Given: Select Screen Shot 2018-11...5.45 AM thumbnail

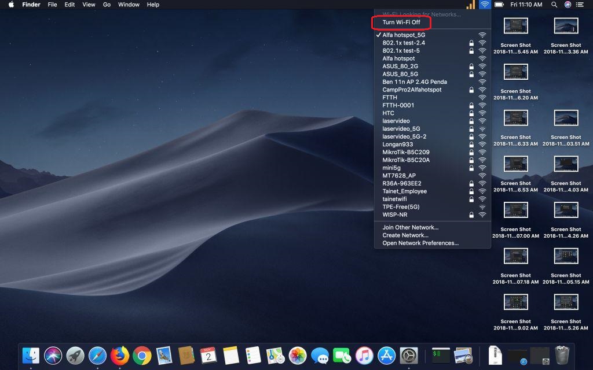Looking at the screenshot, I should [x=515, y=26].
